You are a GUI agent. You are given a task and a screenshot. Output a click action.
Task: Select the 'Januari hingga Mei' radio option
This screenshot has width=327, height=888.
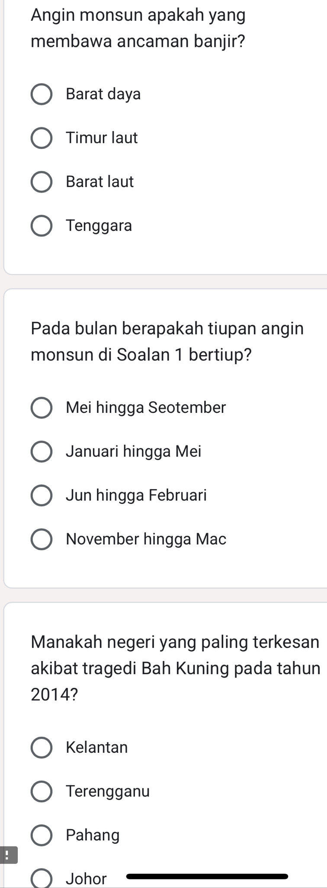(x=42, y=452)
